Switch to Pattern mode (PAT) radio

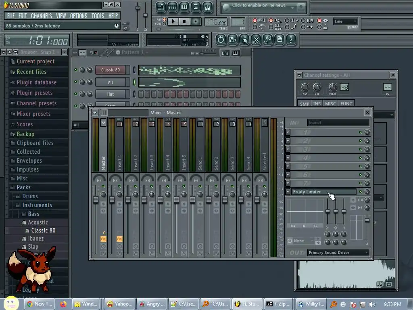coord(165,19)
